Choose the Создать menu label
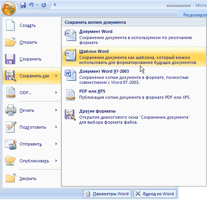Viewport: 207px width, 201px height. [28, 25]
